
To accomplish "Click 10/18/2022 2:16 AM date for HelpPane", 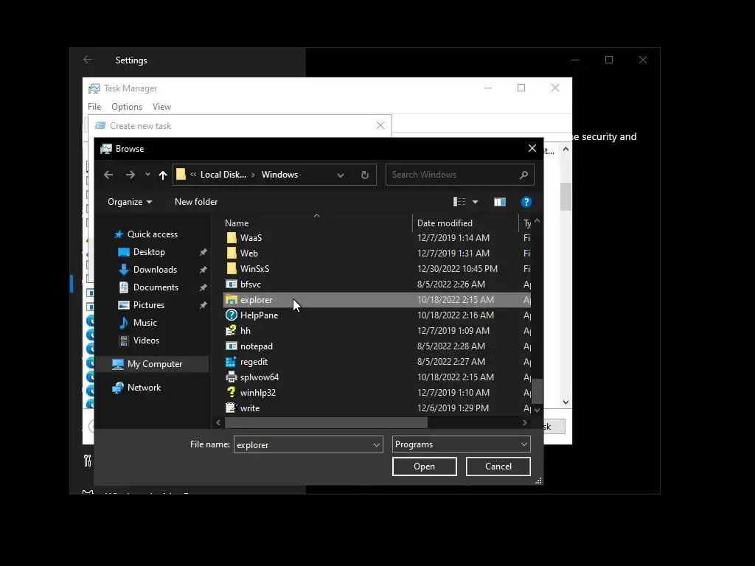I will coord(456,315).
